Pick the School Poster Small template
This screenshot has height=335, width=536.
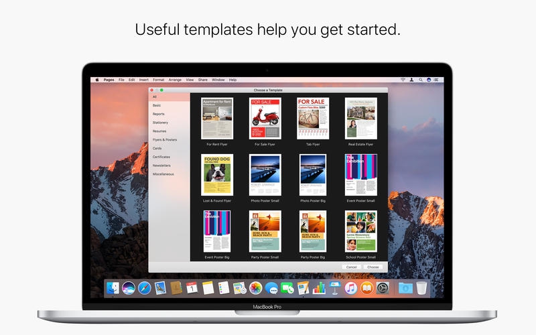pos(360,231)
